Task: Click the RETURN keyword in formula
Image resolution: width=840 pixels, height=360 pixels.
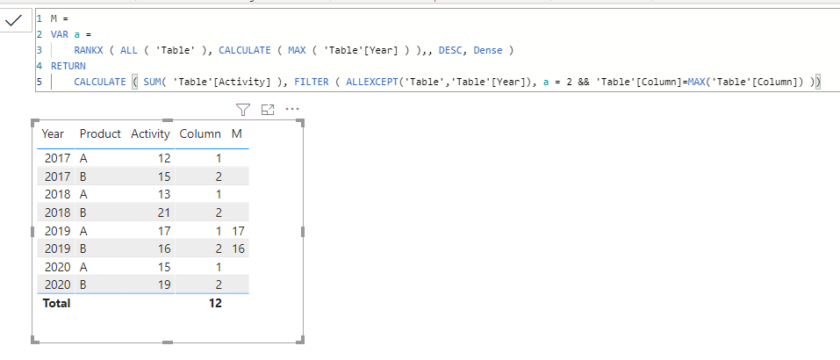Action: (68, 66)
